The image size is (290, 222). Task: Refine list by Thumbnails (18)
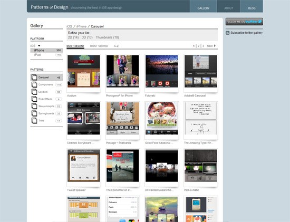[107, 37]
